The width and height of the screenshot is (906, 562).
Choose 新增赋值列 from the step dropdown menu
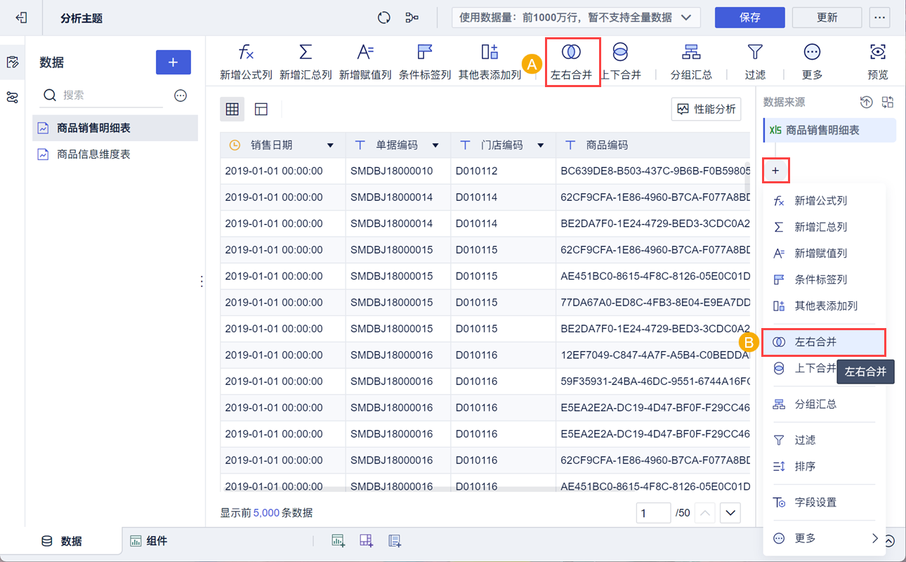click(x=823, y=254)
